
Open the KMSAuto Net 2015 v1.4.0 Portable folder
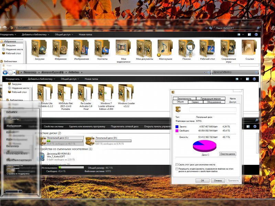[x=65, y=93]
